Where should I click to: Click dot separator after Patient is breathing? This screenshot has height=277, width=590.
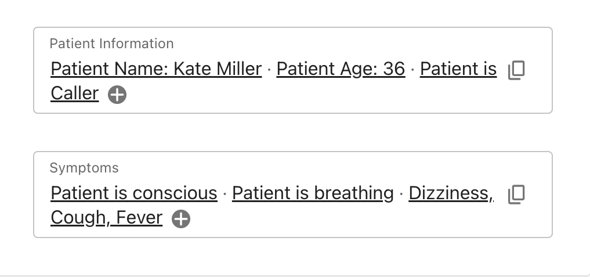coord(401,194)
